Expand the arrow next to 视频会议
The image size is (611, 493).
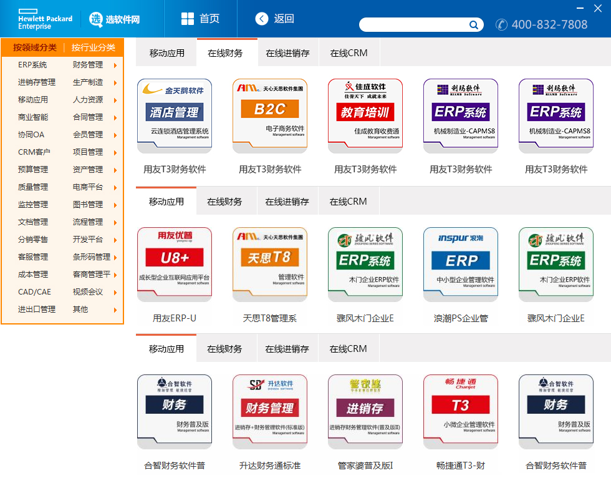(115, 293)
